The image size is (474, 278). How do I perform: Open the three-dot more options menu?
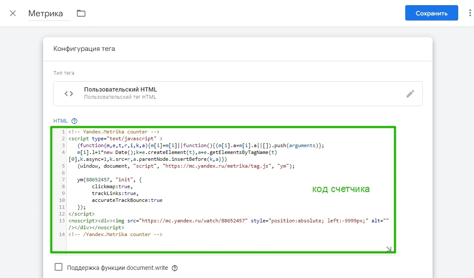[x=469, y=13]
